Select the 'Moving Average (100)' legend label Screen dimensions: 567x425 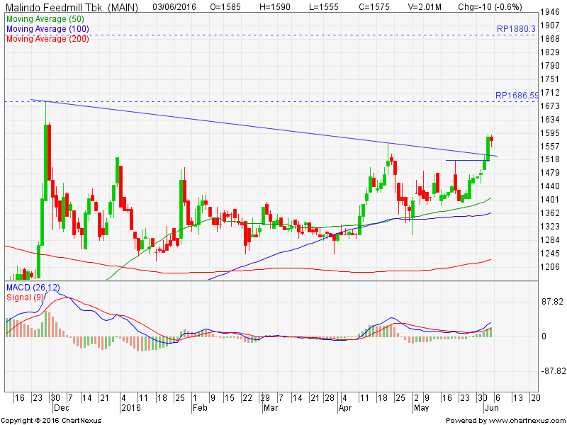click(47, 29)
